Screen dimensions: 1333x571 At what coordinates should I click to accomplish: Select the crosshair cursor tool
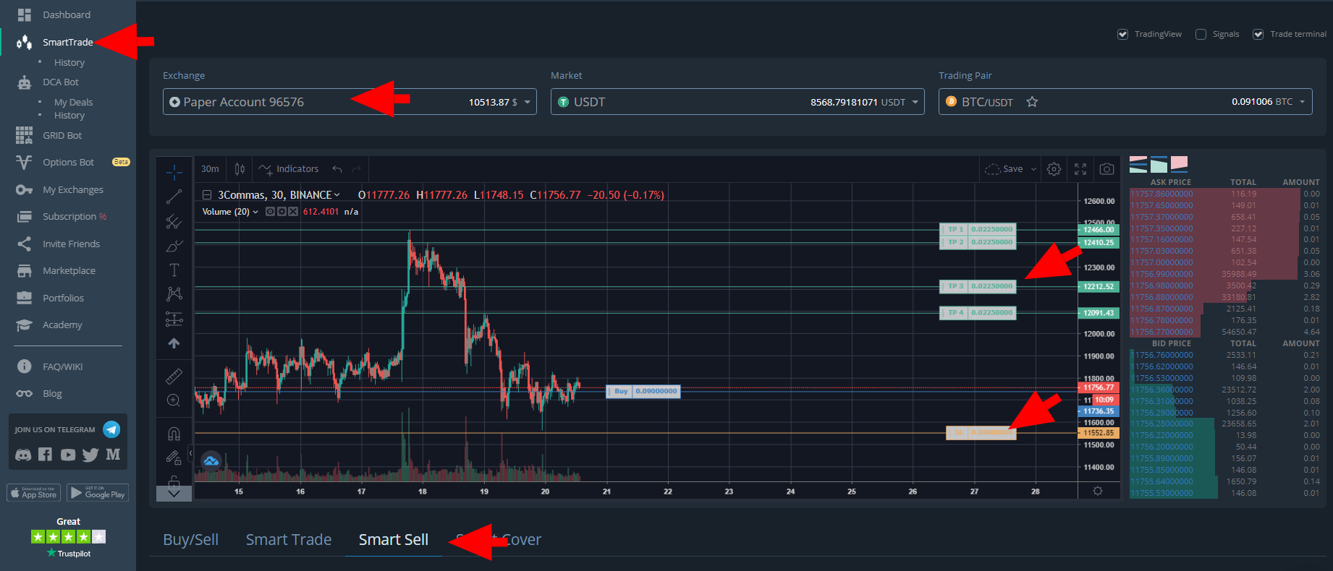tap(174, 172)
